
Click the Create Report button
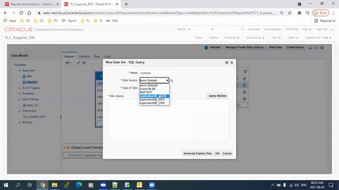click(x=295, y=47)
